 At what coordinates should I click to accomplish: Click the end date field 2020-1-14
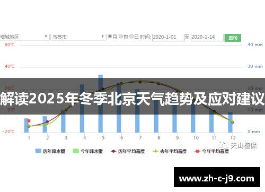click(x=207, y=37)
